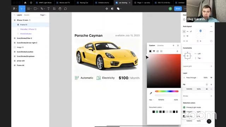Open the Left horizontal constraint dropdown

coord(200,54)
